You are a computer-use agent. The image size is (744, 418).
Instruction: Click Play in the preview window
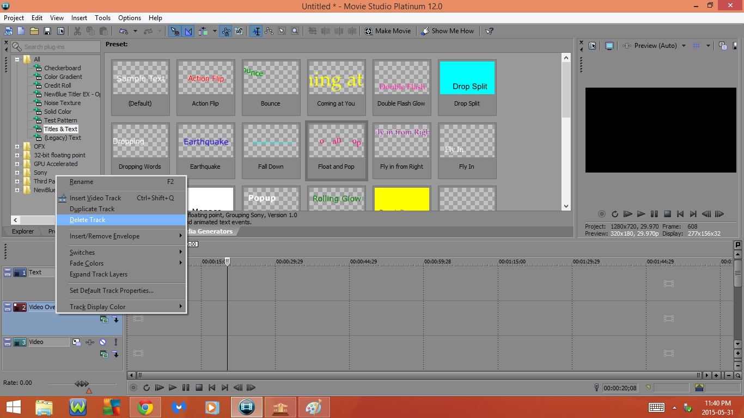[x=641, y=214]
